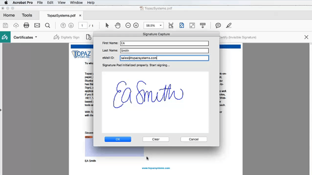Select the Hand pan tool
312x175 pixels.
[x=118, y=25]
